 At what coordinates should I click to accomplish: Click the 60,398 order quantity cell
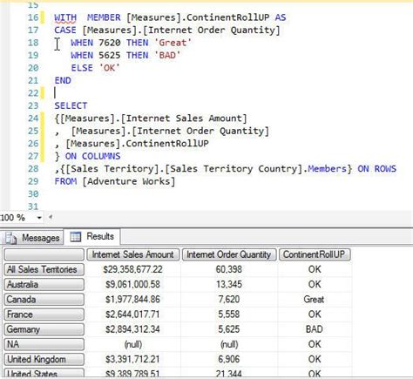point(229,269)
